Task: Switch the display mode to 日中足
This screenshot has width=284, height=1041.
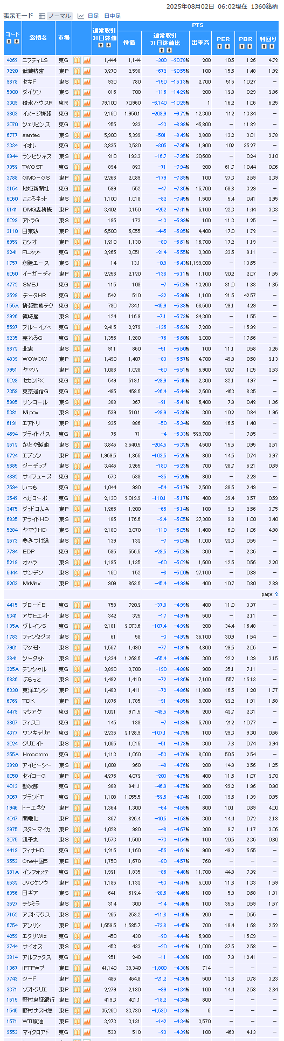Action: (x=112, y=16)
